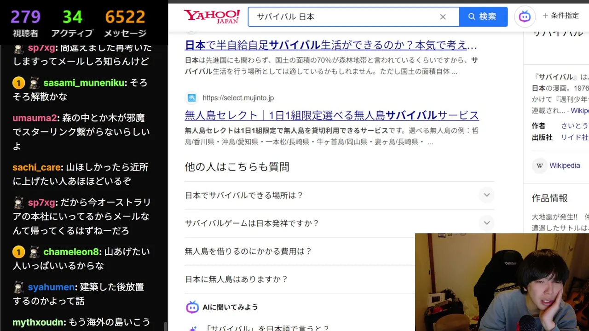This screenshot has width=589, height=331.
Task: Expand question 日本でサバイバルできる場所は？
Action: pyautogui.click(x=340, y=195)
